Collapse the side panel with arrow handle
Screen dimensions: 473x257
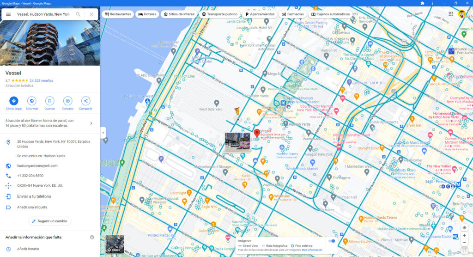pos(103,133)
